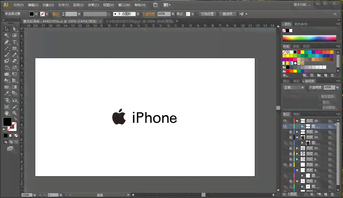Select the Paintbrush tool
The width and height of the screenshot is (343, 198).
[x=7, y=55]
